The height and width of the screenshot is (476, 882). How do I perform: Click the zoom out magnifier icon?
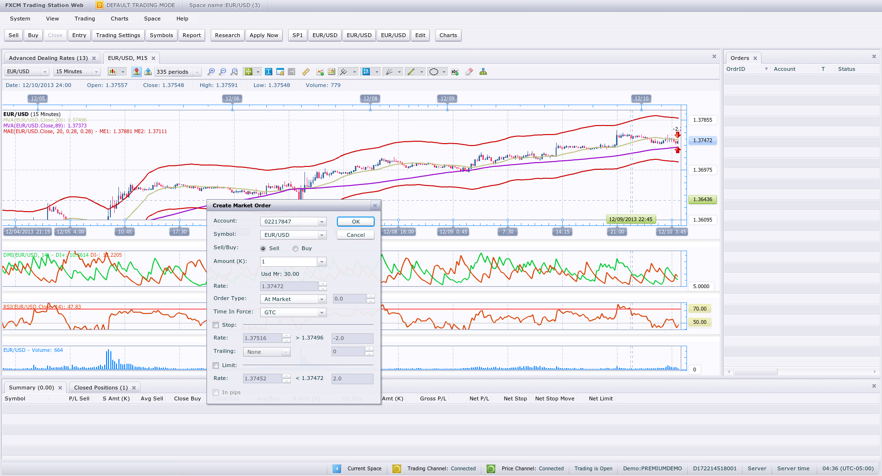point(223,72)
